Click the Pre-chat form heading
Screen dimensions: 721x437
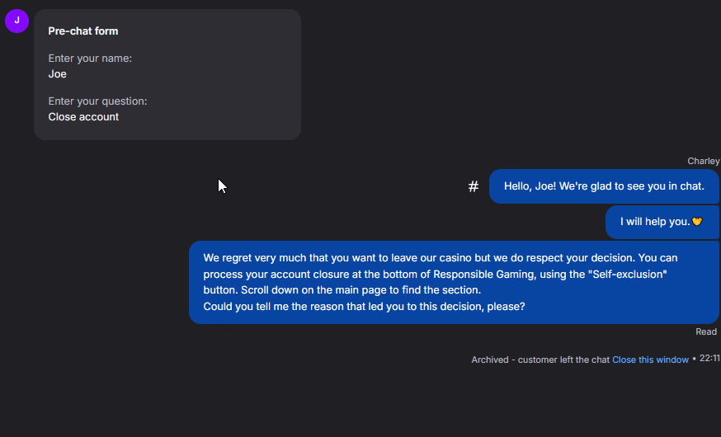point(83,31)
